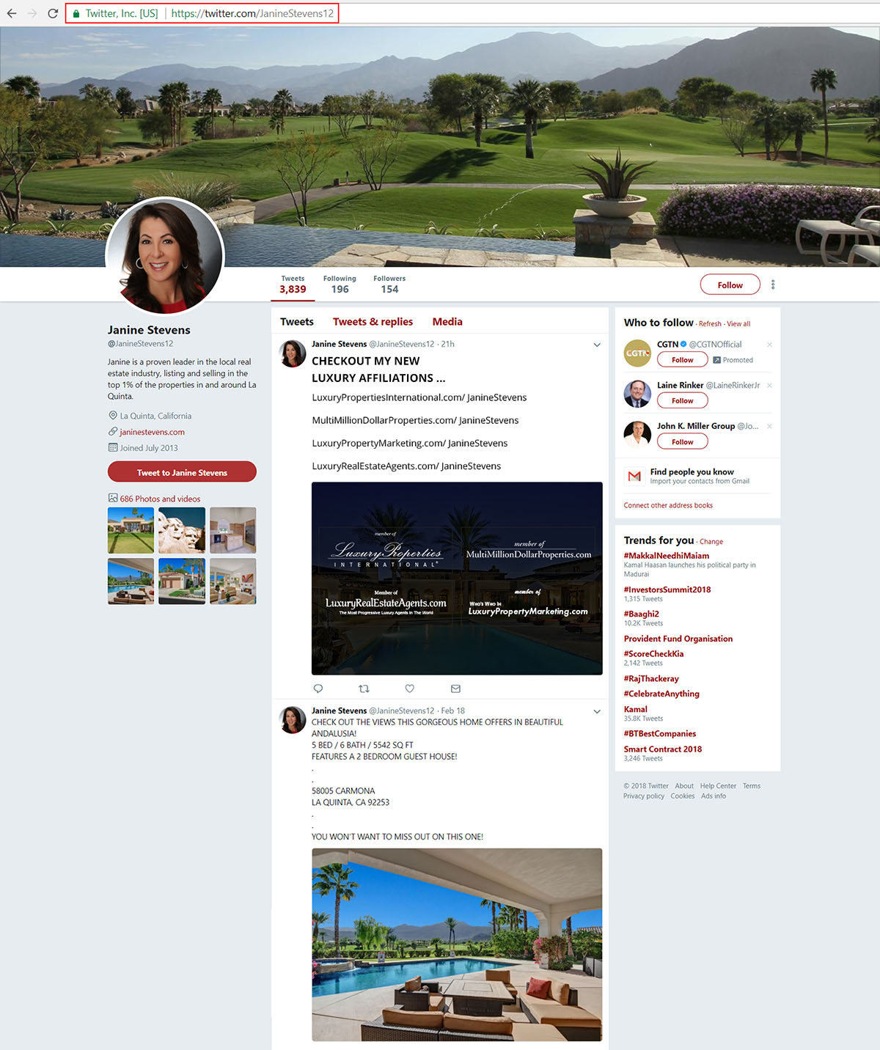Click Connect other address books
Viewport: 880px width, 1050px height.
[668, 505]
